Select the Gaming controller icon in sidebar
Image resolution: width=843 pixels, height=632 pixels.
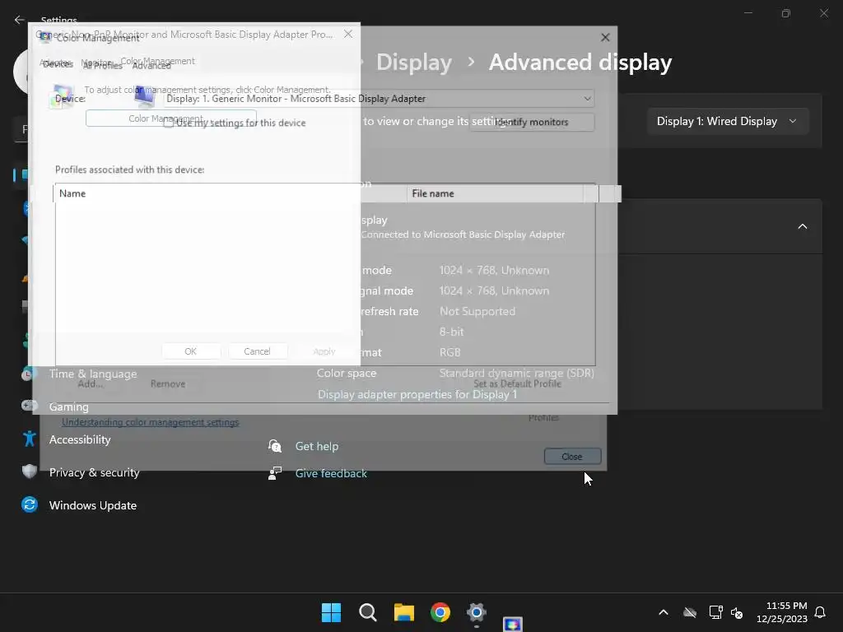click(29, 406)
